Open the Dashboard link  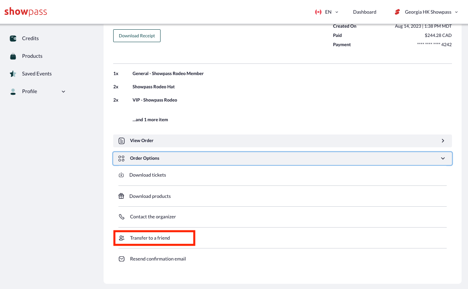click(x=364, y=12)
